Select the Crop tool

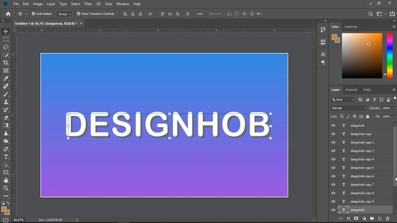6,63
